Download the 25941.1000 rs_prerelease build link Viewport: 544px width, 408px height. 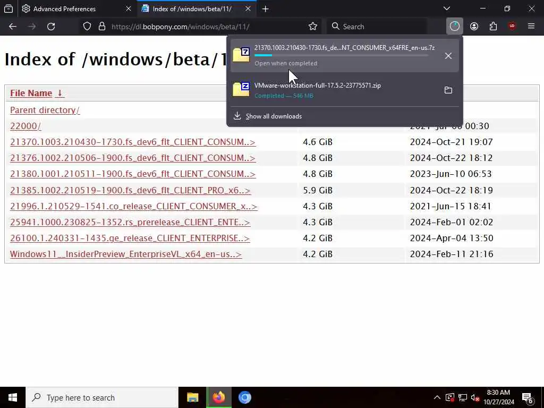pos(130,222)
